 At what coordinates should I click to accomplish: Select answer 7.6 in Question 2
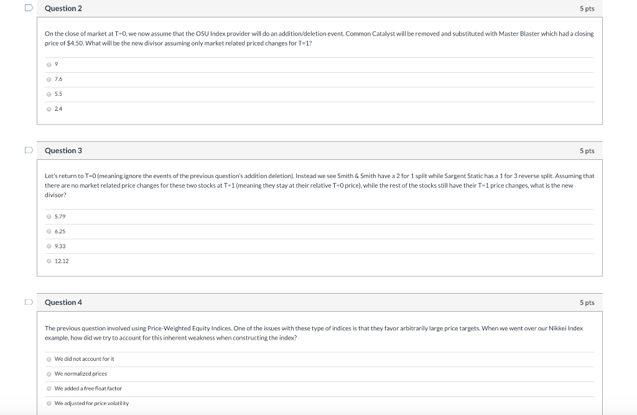pos(49,79)
